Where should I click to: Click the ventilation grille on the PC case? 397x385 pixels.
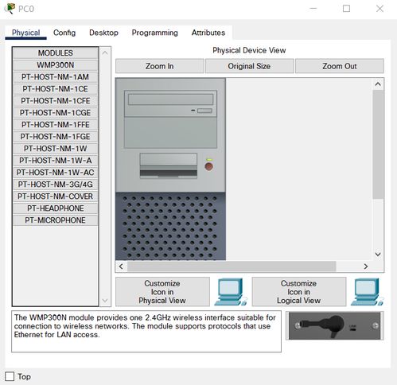[170, 227]
